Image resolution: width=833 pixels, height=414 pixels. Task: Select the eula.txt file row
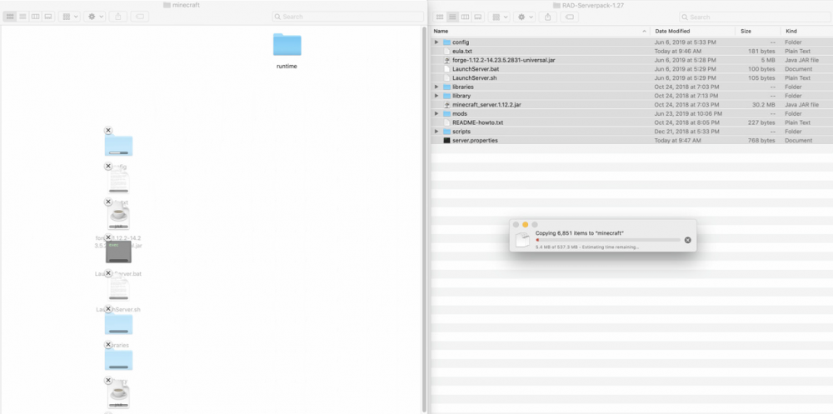(x=631, y=51)
